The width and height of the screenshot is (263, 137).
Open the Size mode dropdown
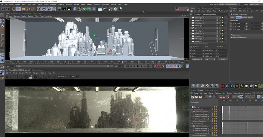(x=210, y=59)
